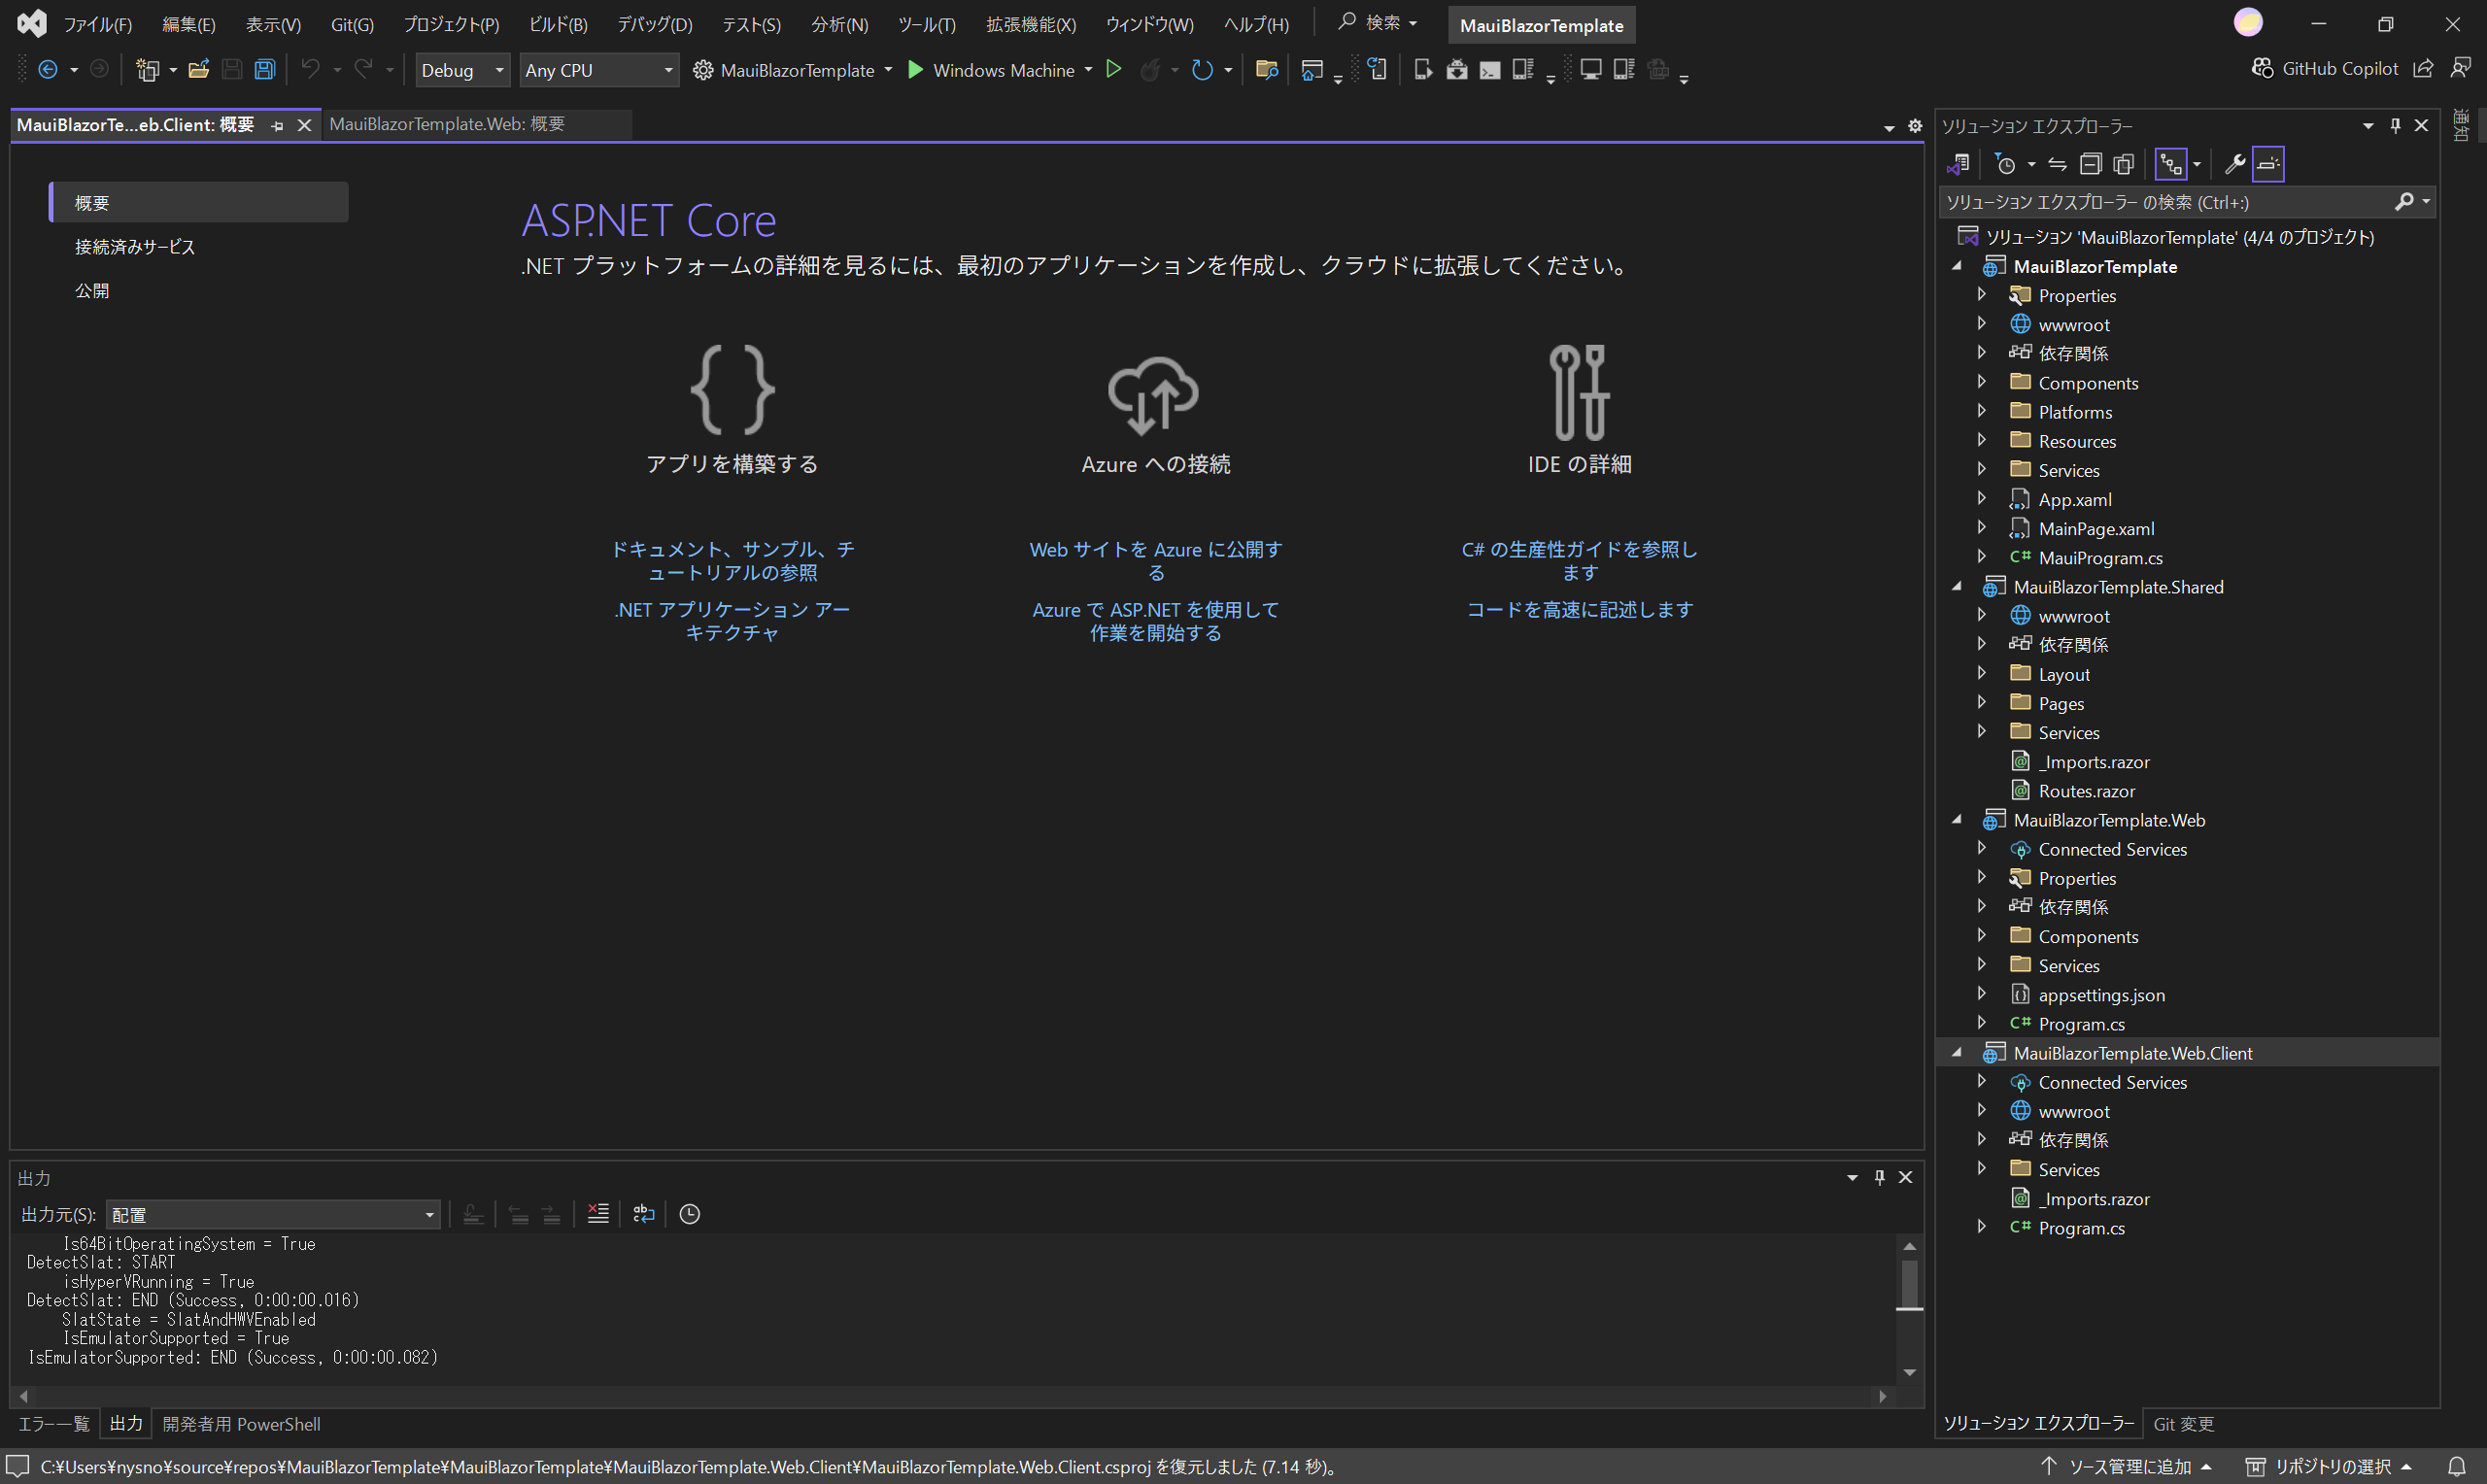Save all files via toolbar icon

coord(263,69)
